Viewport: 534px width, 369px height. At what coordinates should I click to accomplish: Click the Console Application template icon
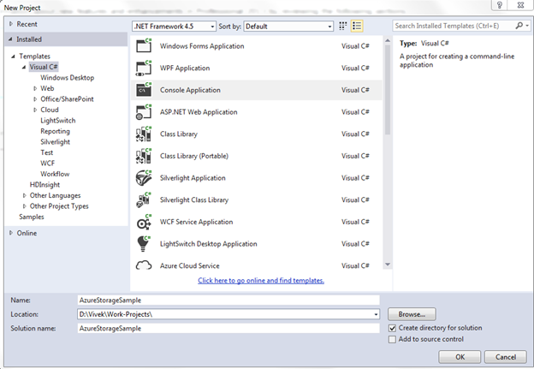(x=144, y=90)
